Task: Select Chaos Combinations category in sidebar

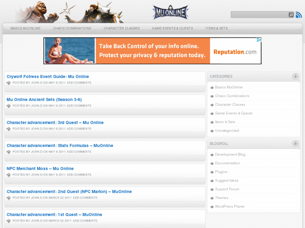Action: (x=232, y=96)
